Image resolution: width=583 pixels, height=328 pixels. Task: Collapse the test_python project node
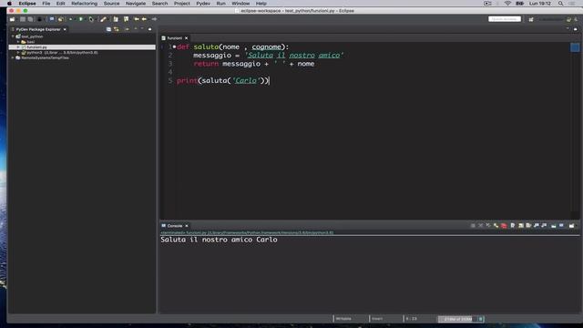coord(13,36)
